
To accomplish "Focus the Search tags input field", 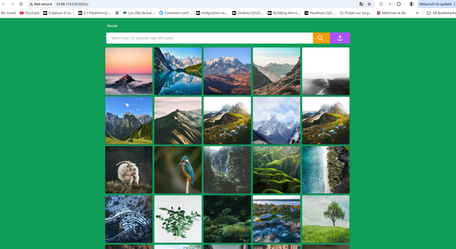I will (x=209, y=38).
